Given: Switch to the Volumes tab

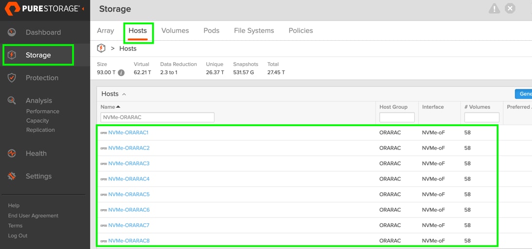Looking at the screenshot, I should click(175, 31).
